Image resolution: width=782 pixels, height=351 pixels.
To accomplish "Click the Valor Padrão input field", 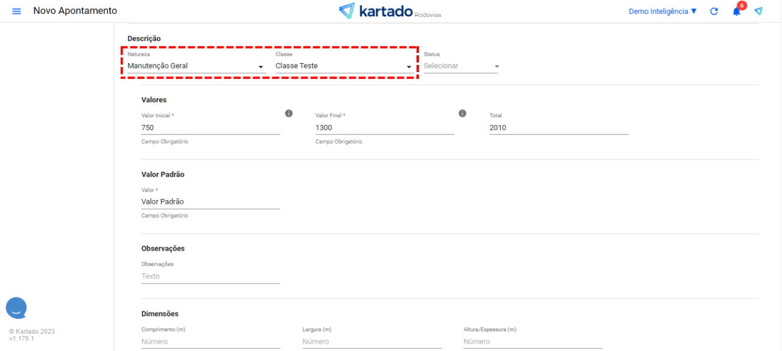I will [210, 202].
